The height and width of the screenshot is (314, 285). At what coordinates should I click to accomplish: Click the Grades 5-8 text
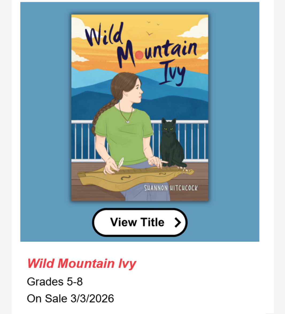click(55, 282)
